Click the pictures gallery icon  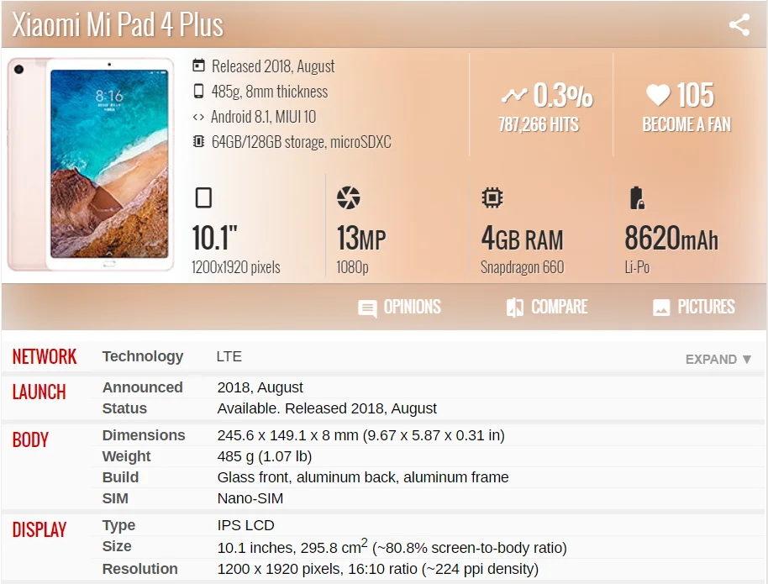pos(661,308)
